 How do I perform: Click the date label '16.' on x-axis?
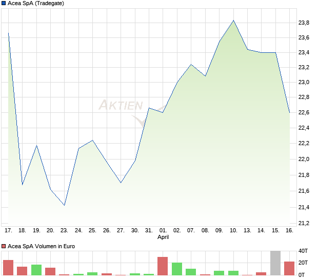(290, 231)
